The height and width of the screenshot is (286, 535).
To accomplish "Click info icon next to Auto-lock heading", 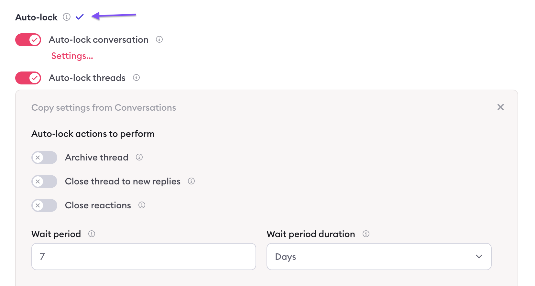I will tap(67, 17).
